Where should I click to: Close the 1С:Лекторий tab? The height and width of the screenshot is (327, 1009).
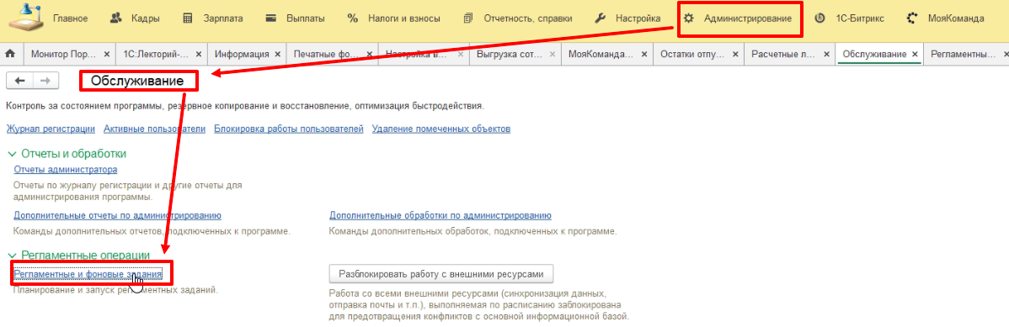click(199, 55)
